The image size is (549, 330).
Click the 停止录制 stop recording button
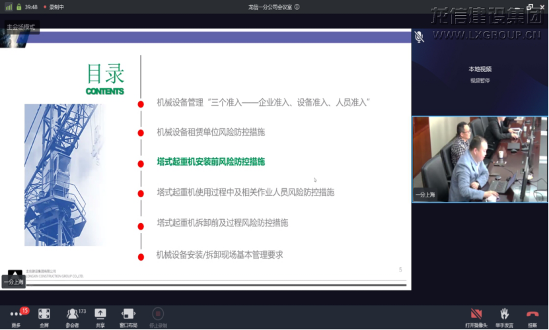[x=158, y=314]
